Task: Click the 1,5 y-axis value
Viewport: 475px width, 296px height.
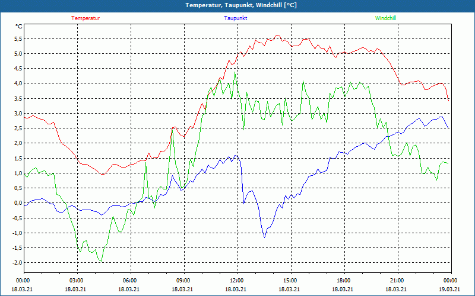Action: pyautogui.click(x=18, y=158)
